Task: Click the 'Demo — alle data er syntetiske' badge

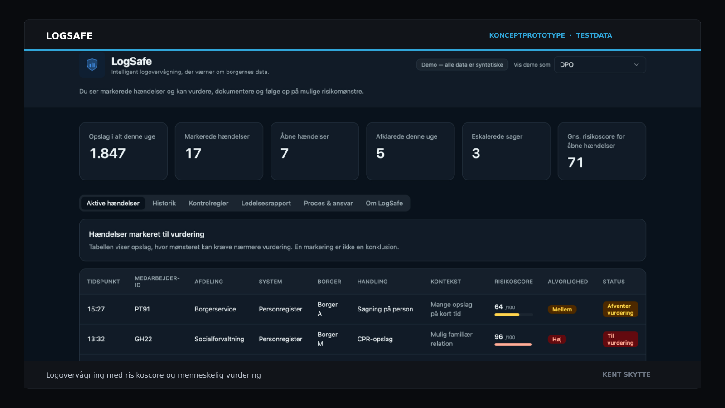Action: pyautogui.click(x=462, y=65)
